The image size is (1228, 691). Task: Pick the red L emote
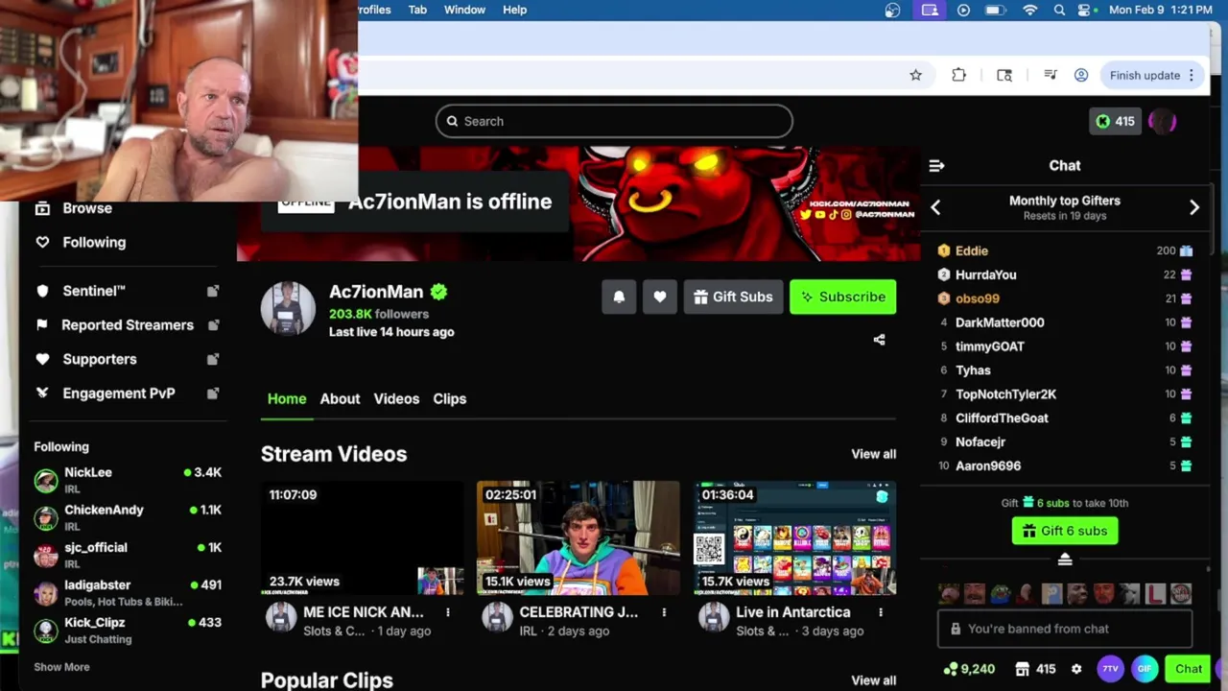[1155, 593]
